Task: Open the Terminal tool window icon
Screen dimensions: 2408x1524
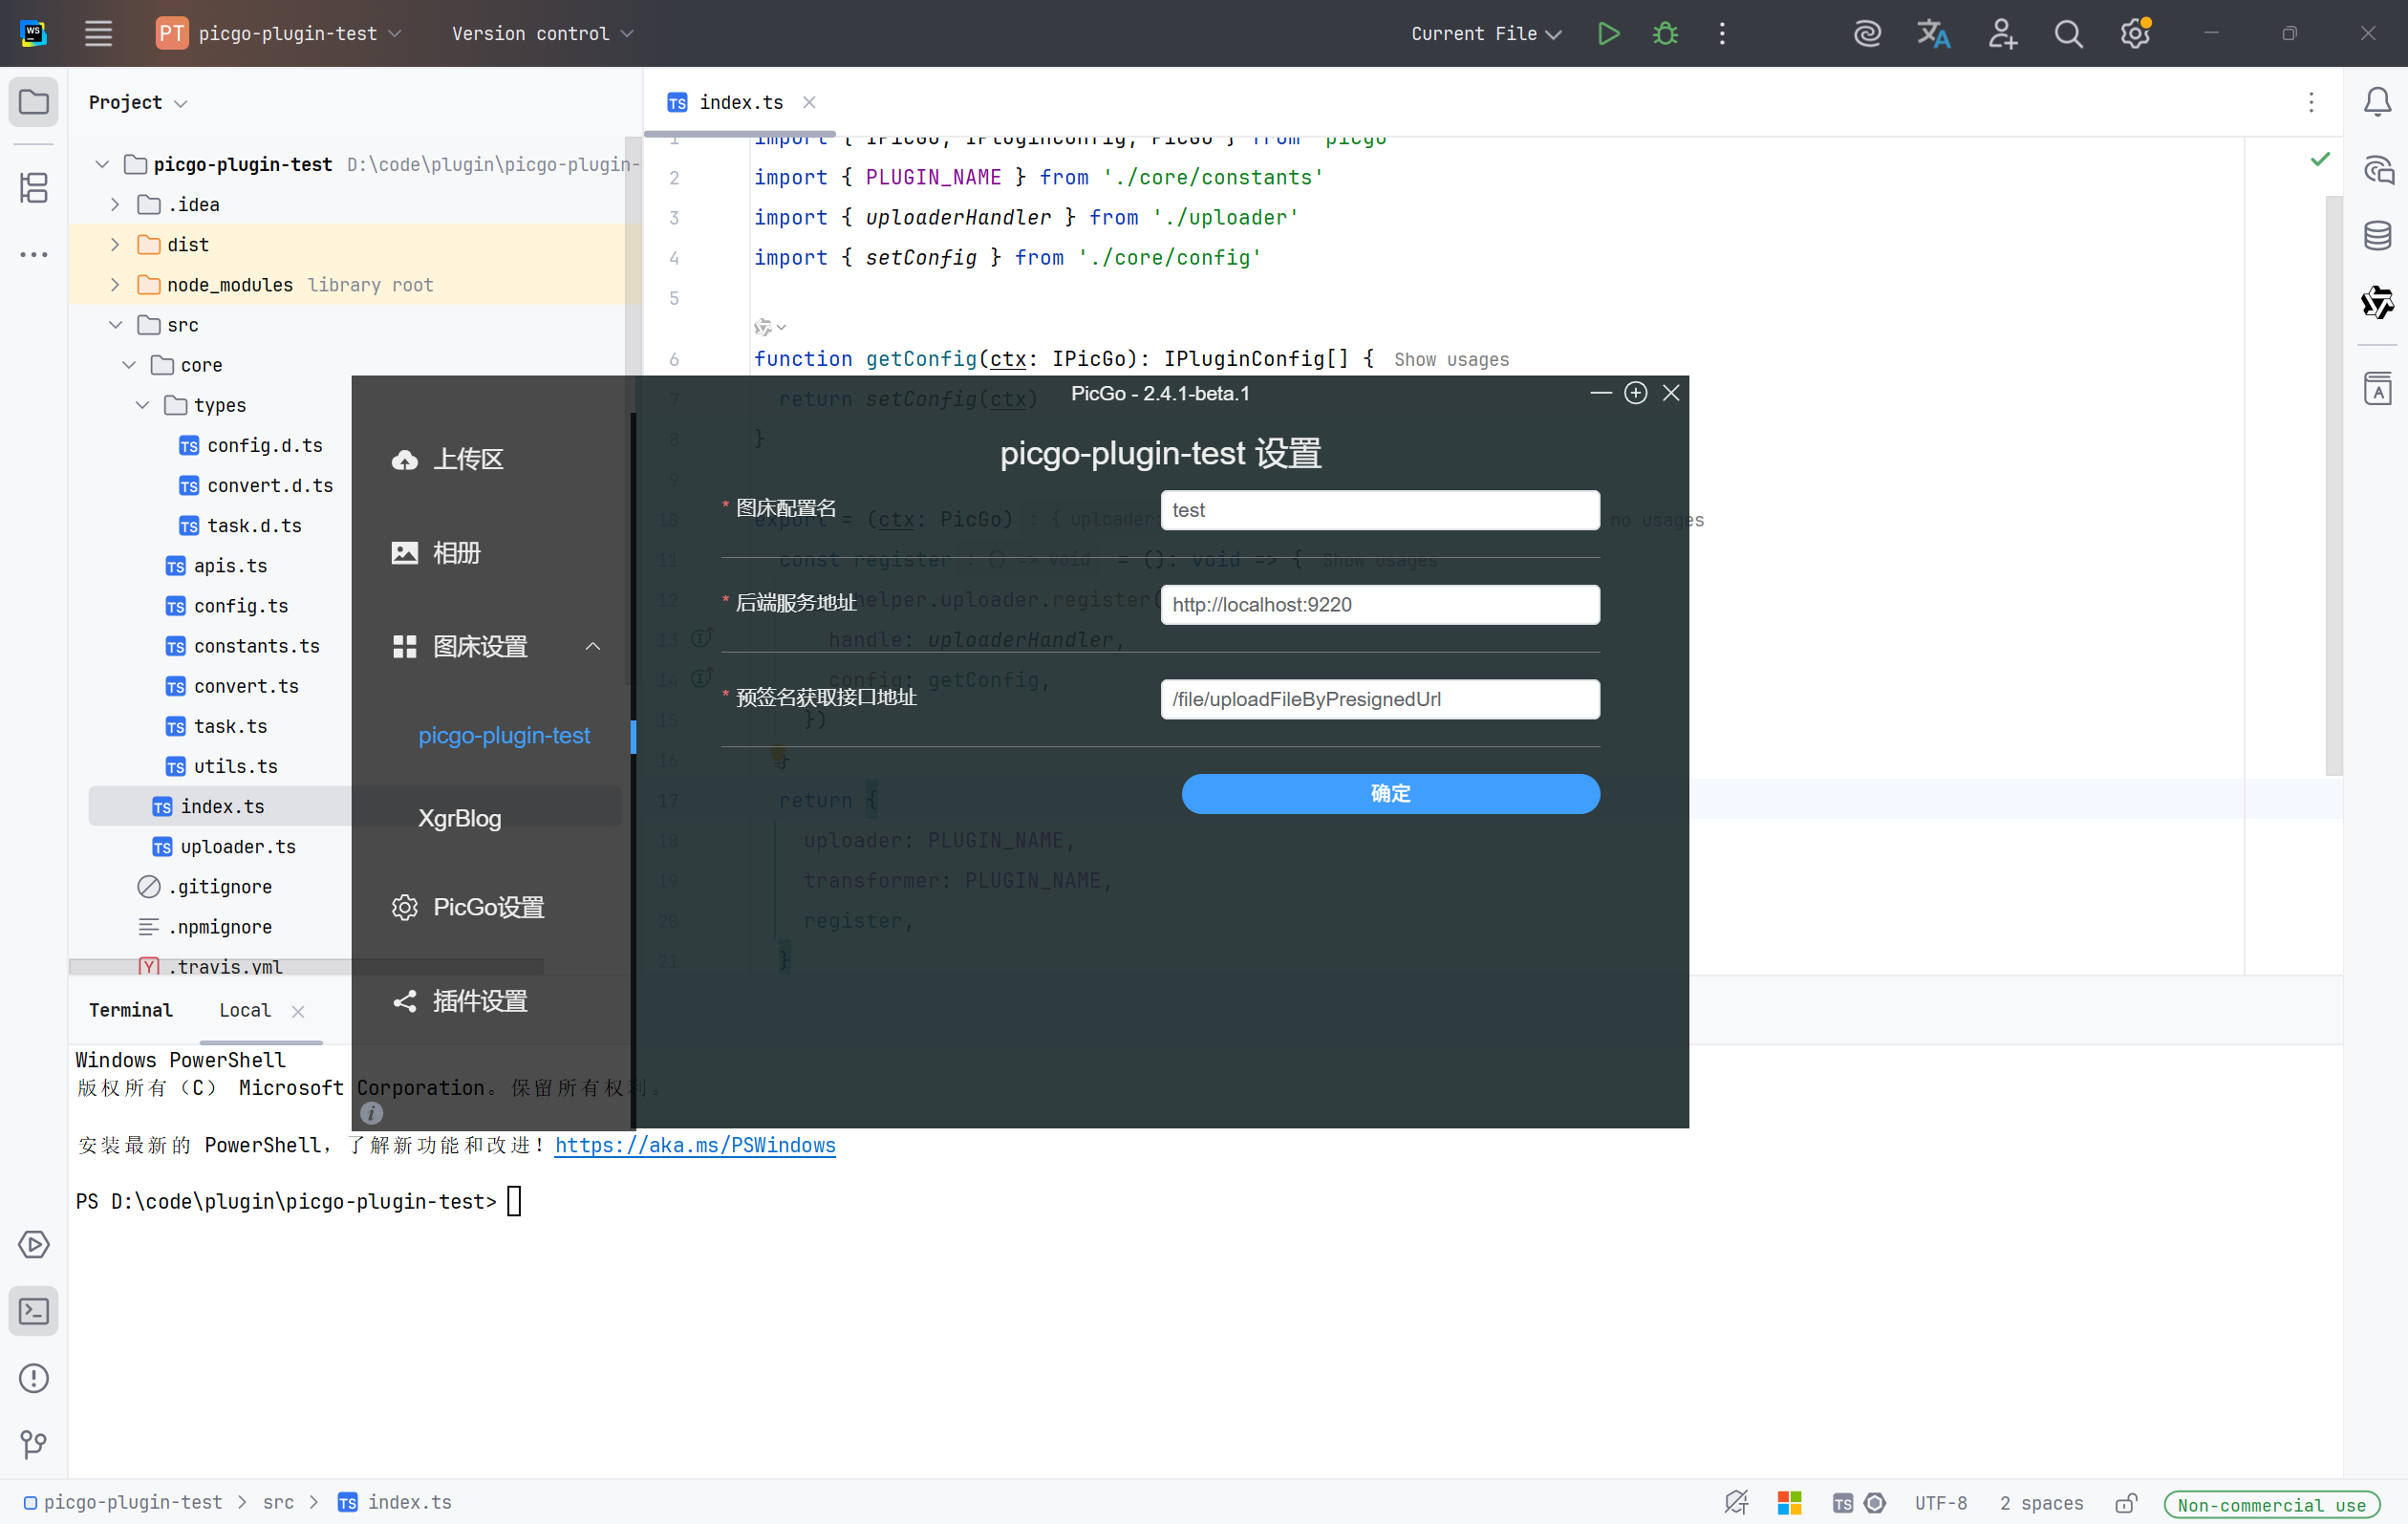Action: pos(34,1311)
